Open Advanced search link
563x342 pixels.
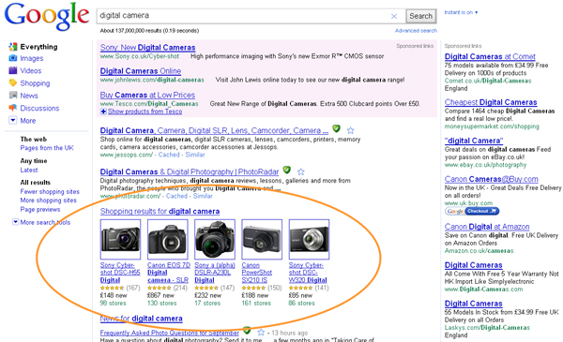point(416,31)
